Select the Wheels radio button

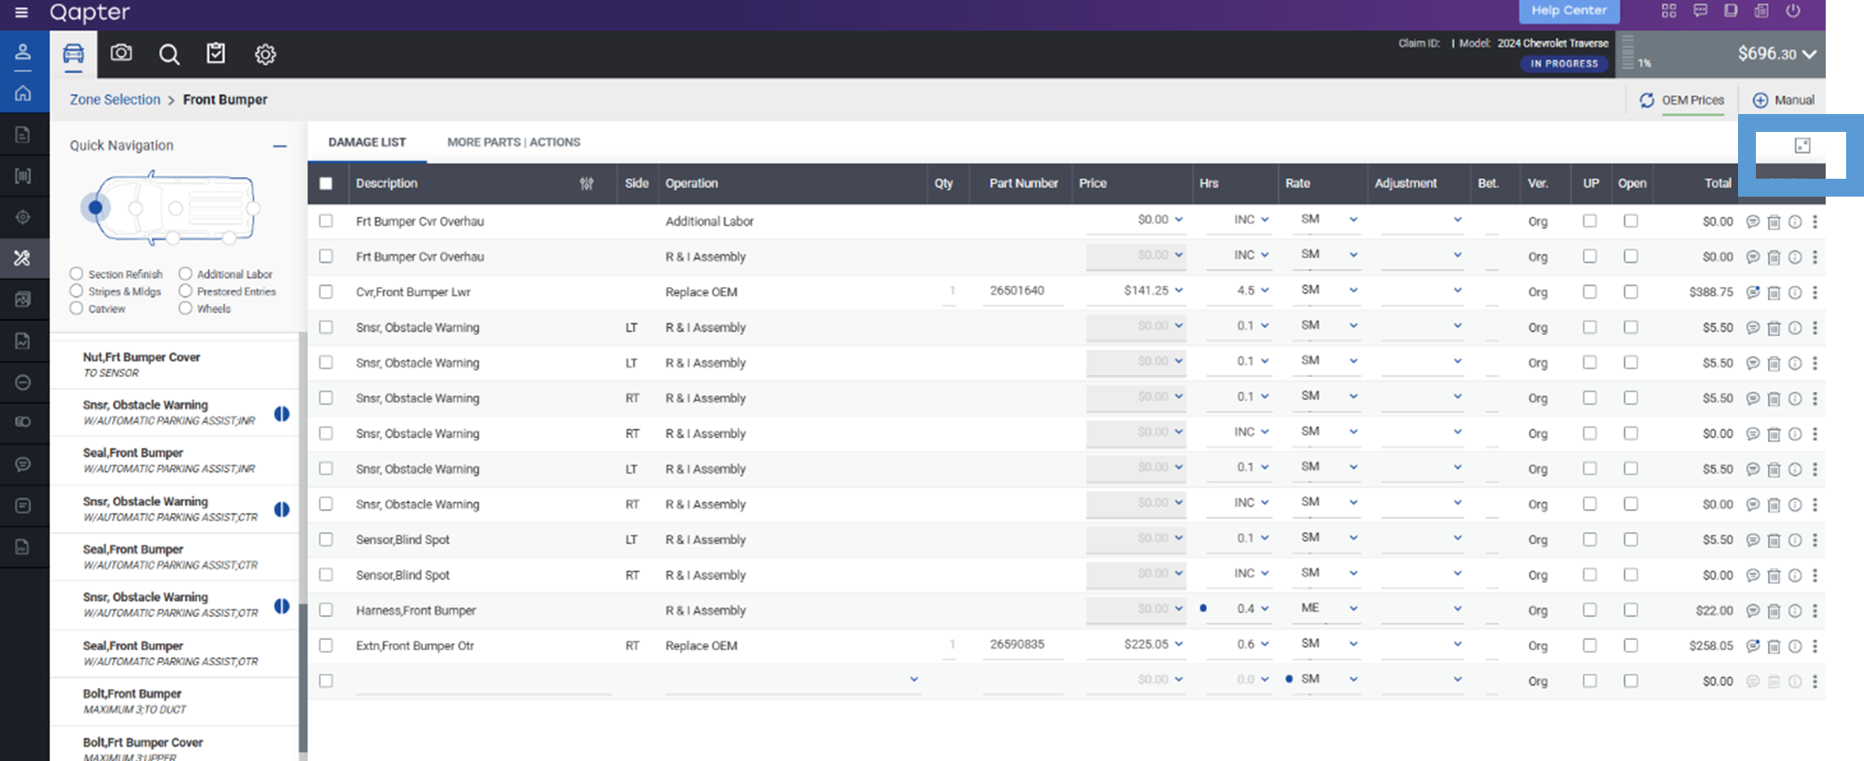(x=186, y=309)
